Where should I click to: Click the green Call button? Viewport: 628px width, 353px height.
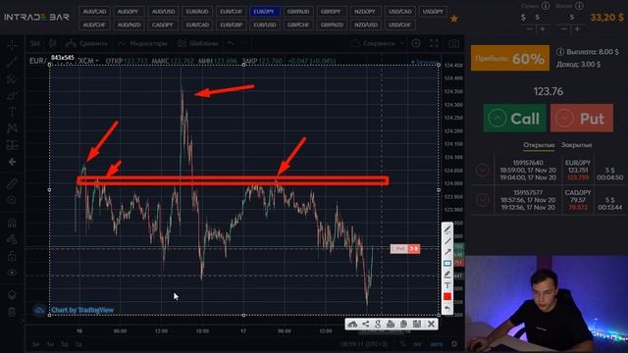(514, 119)
